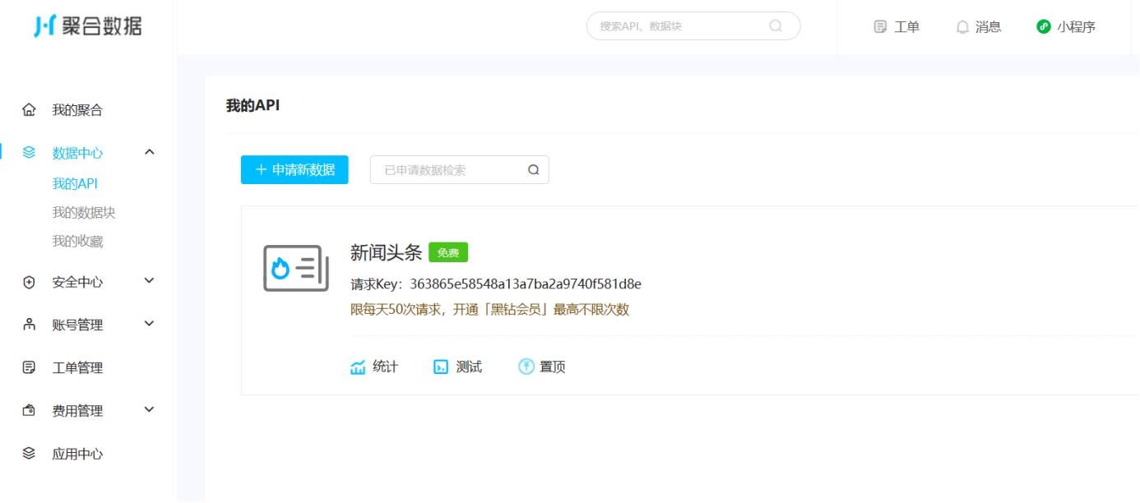Click the 我的API page heading
This screenshot has height=503, width=1140.
click(253, 105)
